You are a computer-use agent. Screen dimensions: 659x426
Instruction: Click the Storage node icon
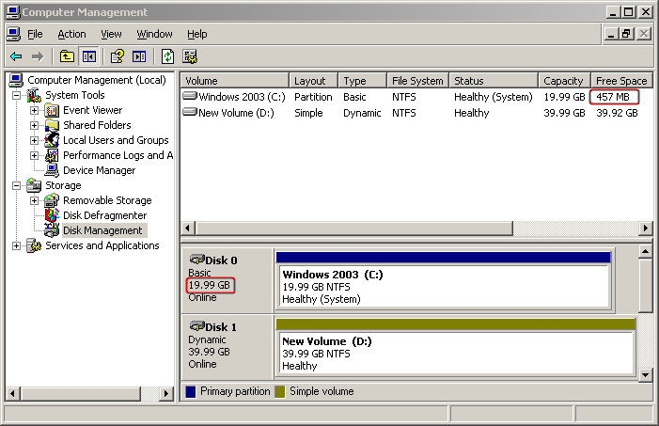pos(34,185)
